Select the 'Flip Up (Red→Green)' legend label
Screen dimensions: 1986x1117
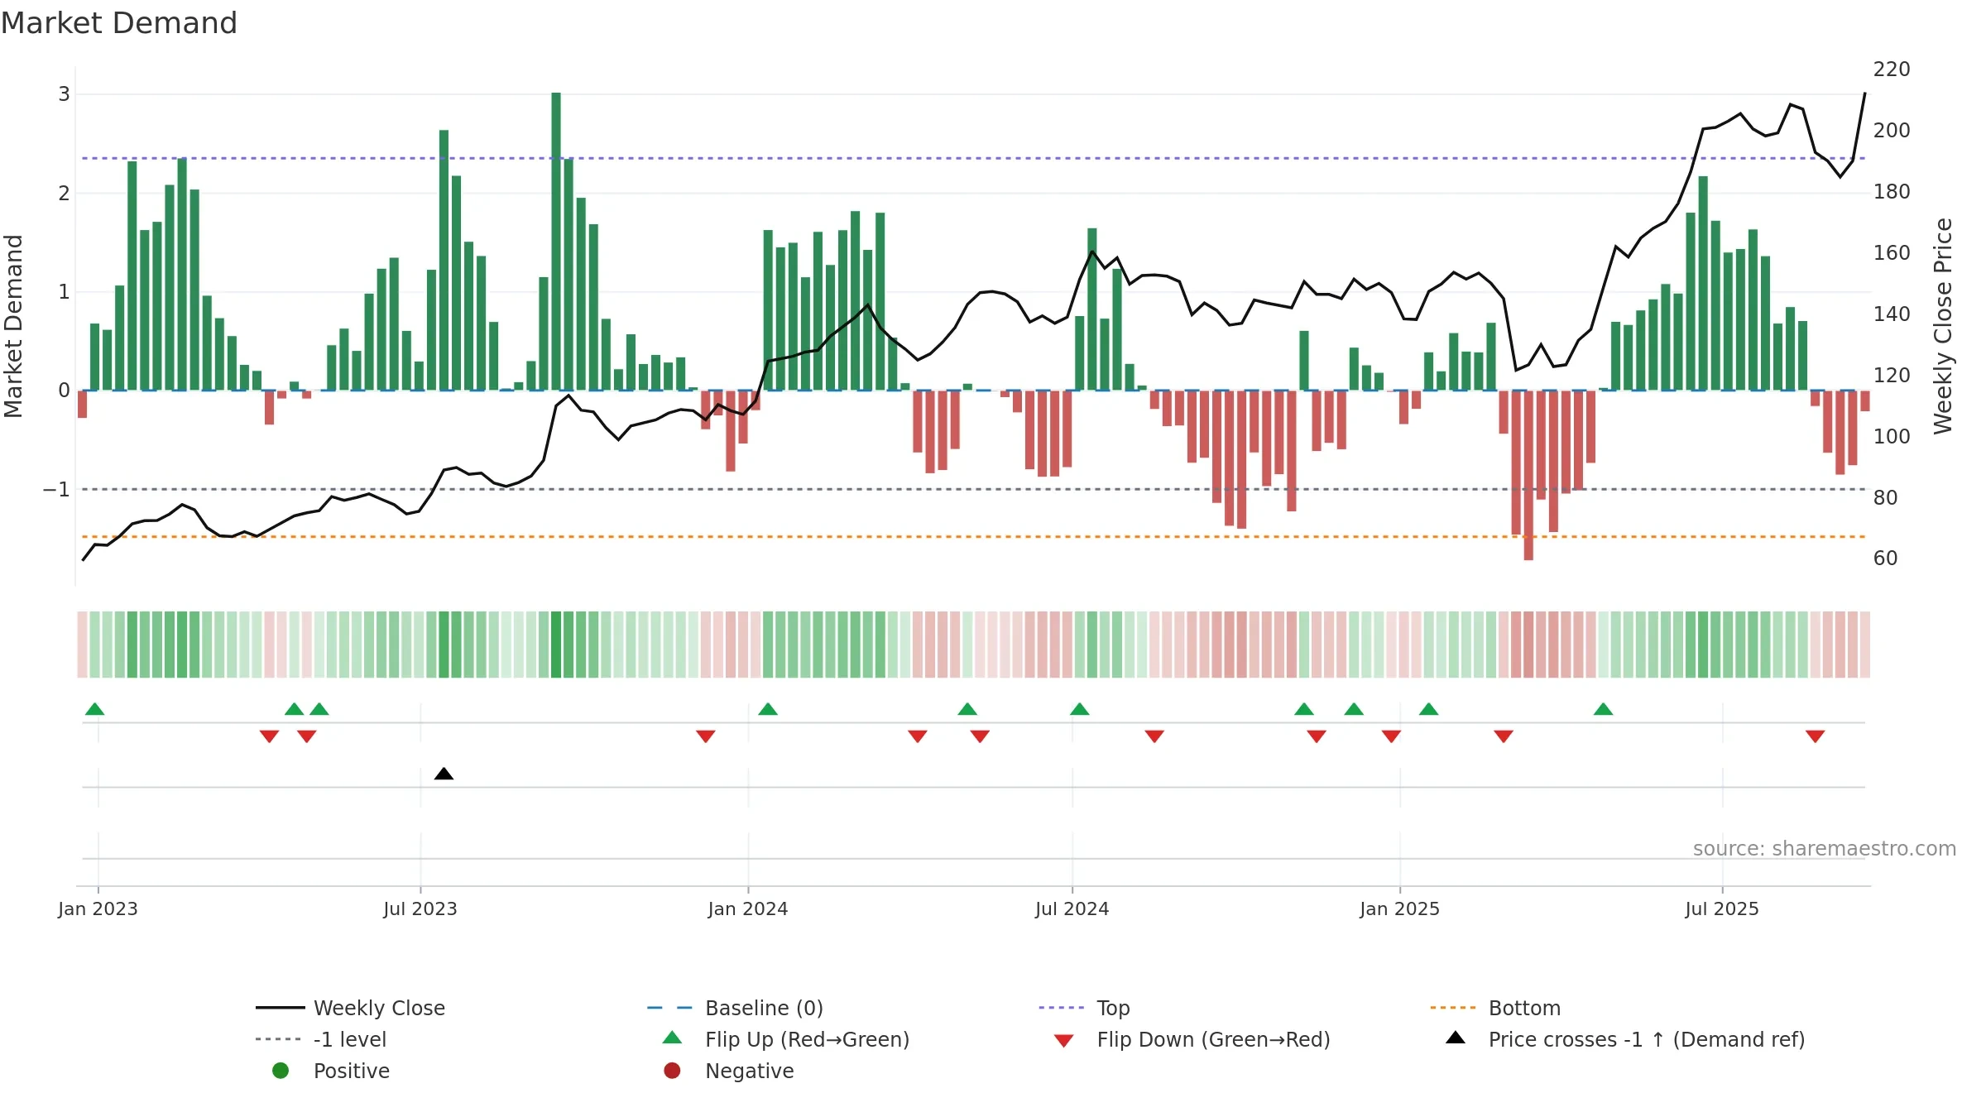click(x=807, y=1039)
